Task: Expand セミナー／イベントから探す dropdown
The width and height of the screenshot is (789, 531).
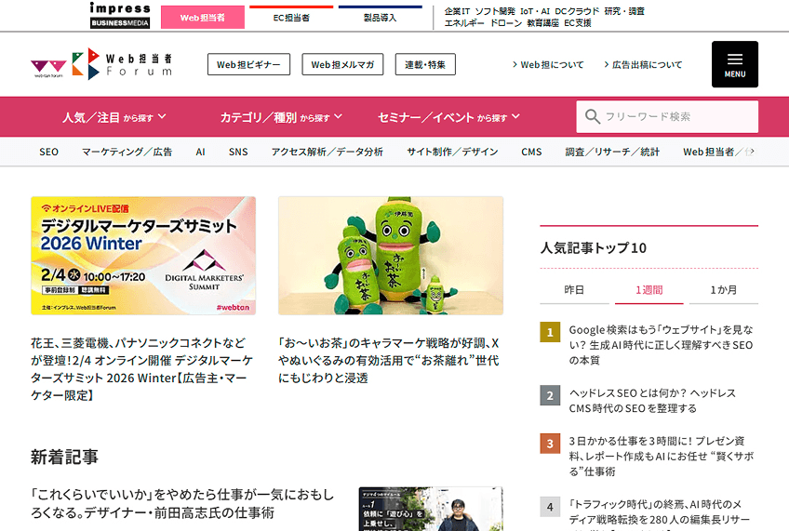Action: point(448,117)
